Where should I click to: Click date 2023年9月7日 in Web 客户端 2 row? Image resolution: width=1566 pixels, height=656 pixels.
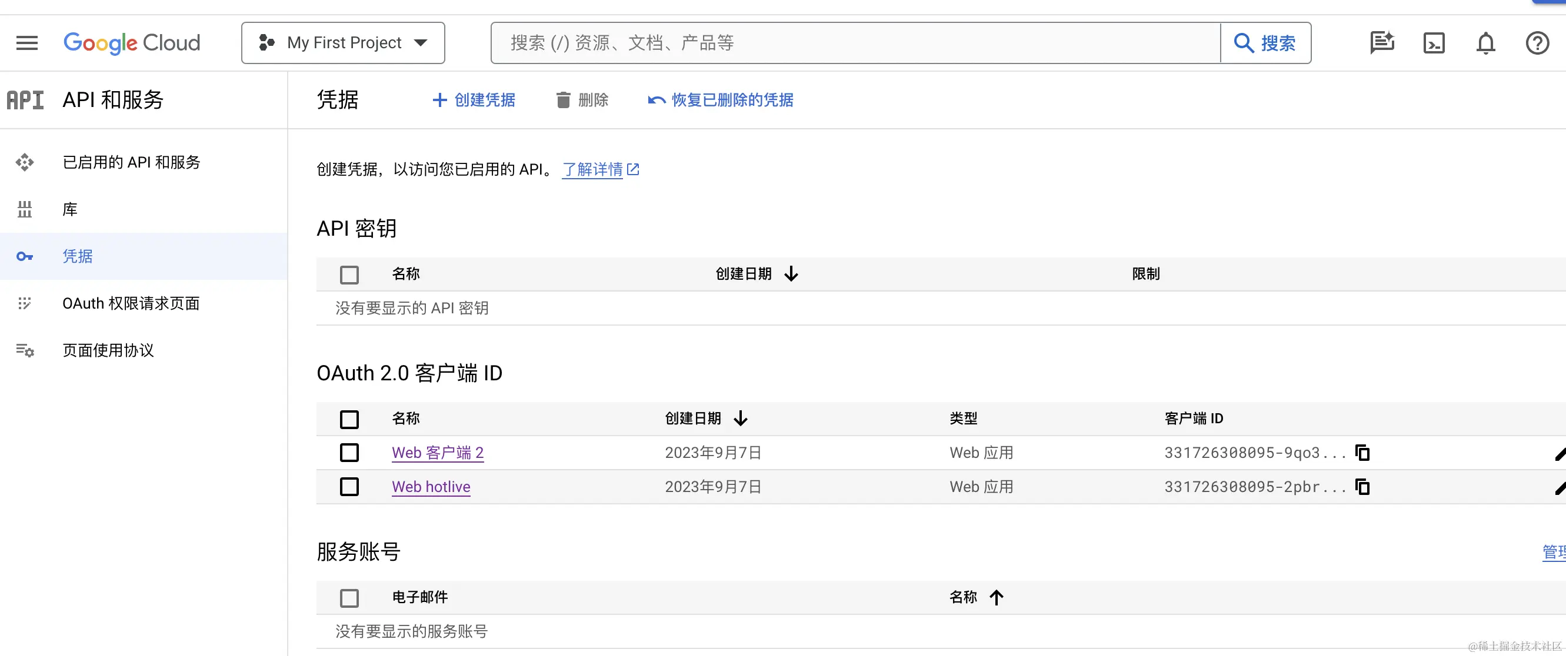click(713, 453)
